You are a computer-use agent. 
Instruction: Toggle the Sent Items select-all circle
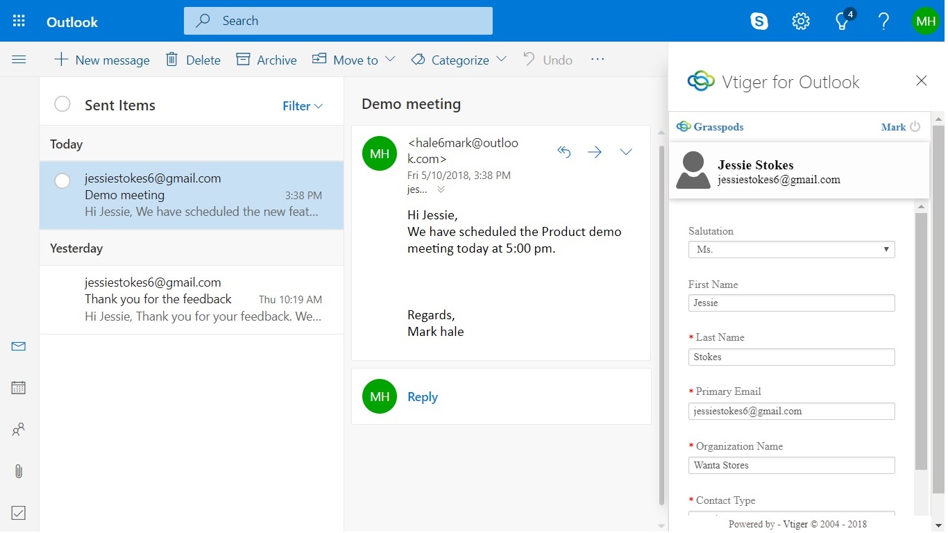(x=62, y=105)
